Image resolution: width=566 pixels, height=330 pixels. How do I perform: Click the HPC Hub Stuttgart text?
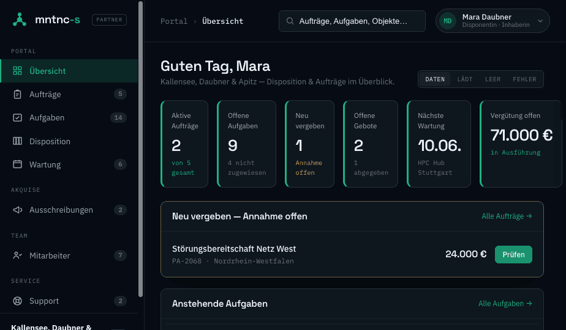(x=435, y=167)
